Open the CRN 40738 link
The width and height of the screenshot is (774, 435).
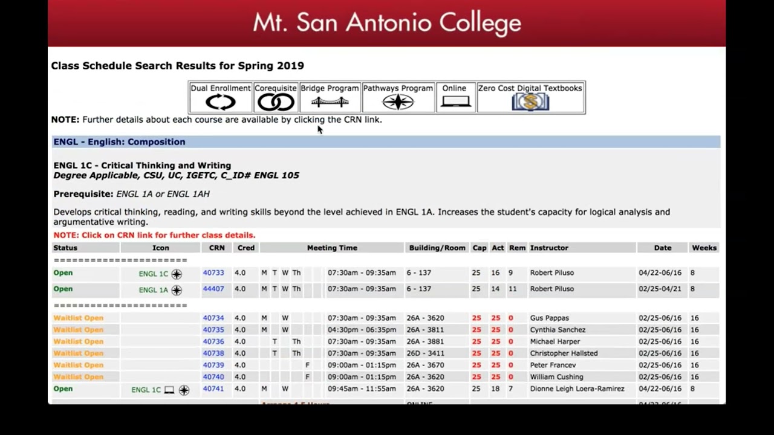(213, 353)
